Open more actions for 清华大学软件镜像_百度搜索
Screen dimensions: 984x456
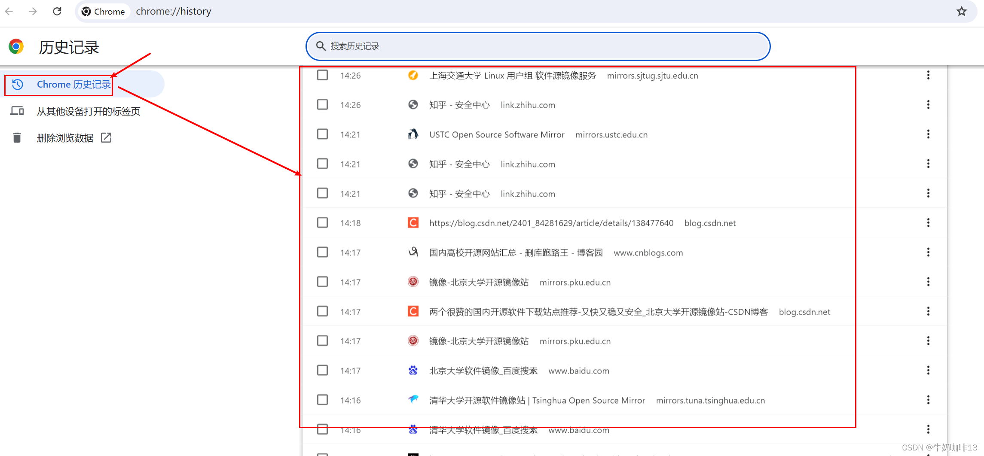point(928,429)
